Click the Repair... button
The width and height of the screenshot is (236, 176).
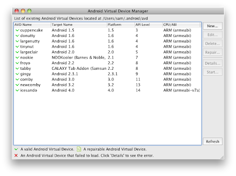click(212, 52)
